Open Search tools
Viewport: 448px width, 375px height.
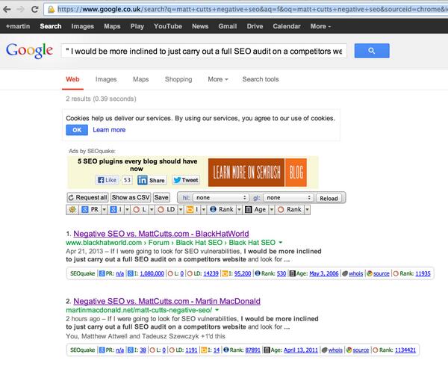(261, 79)
